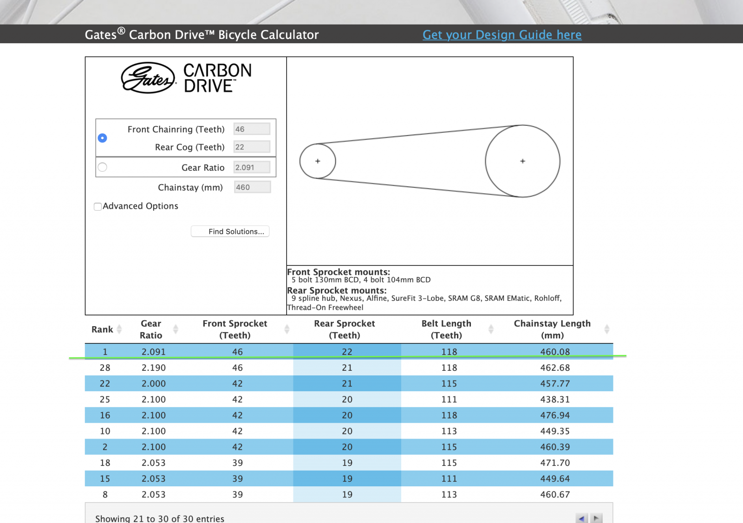
Task: Focus the Gear Ratio value field
Action: click(x=252, y=168)
